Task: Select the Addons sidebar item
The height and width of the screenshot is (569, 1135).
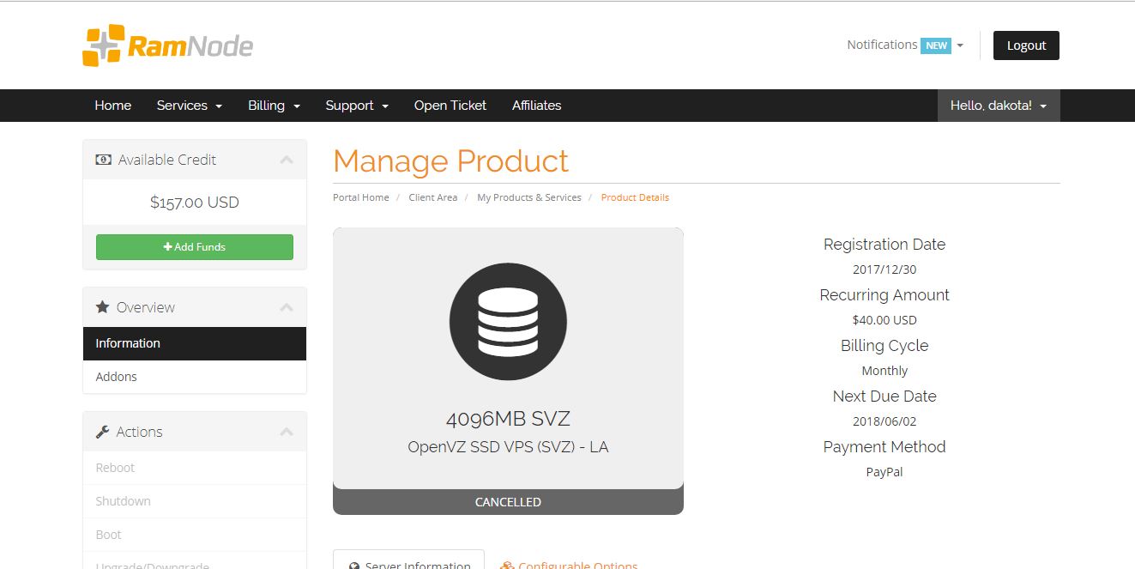Action: point(195,377)
